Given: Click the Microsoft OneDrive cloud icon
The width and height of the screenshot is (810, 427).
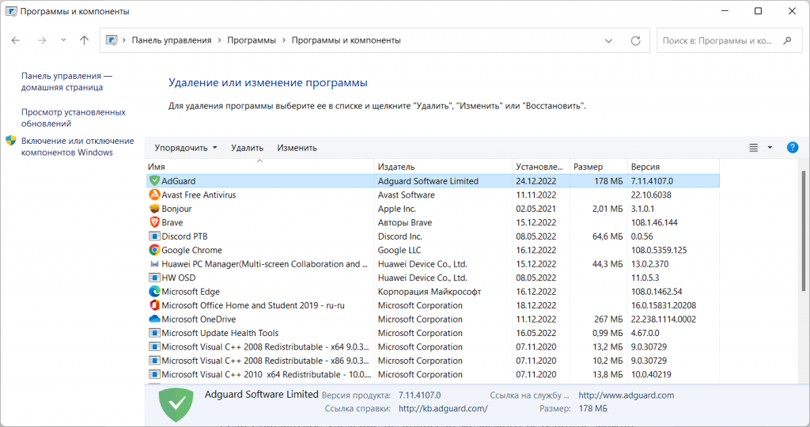Looking at the screenshot, I should [x=154, y=319].
